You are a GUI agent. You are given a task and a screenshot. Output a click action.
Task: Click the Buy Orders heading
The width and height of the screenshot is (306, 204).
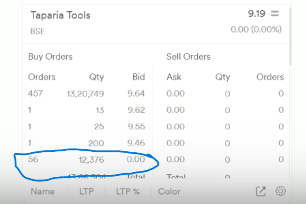(x=50, y=57)
